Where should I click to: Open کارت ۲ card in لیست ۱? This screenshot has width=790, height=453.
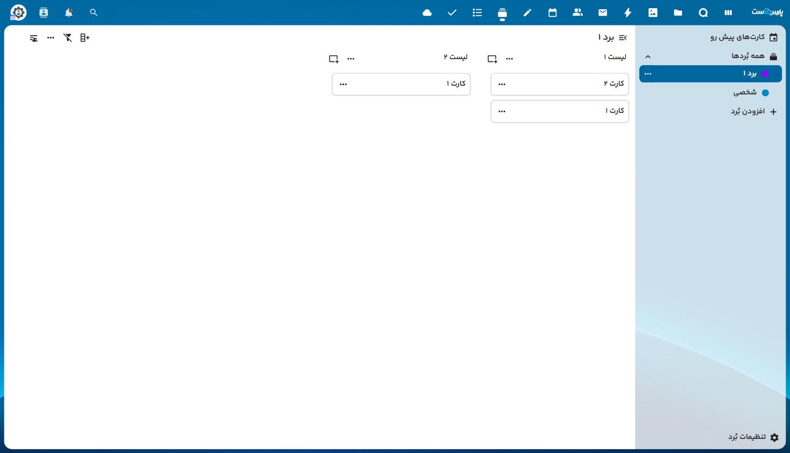pyautogui.click(x=560, y=84)
